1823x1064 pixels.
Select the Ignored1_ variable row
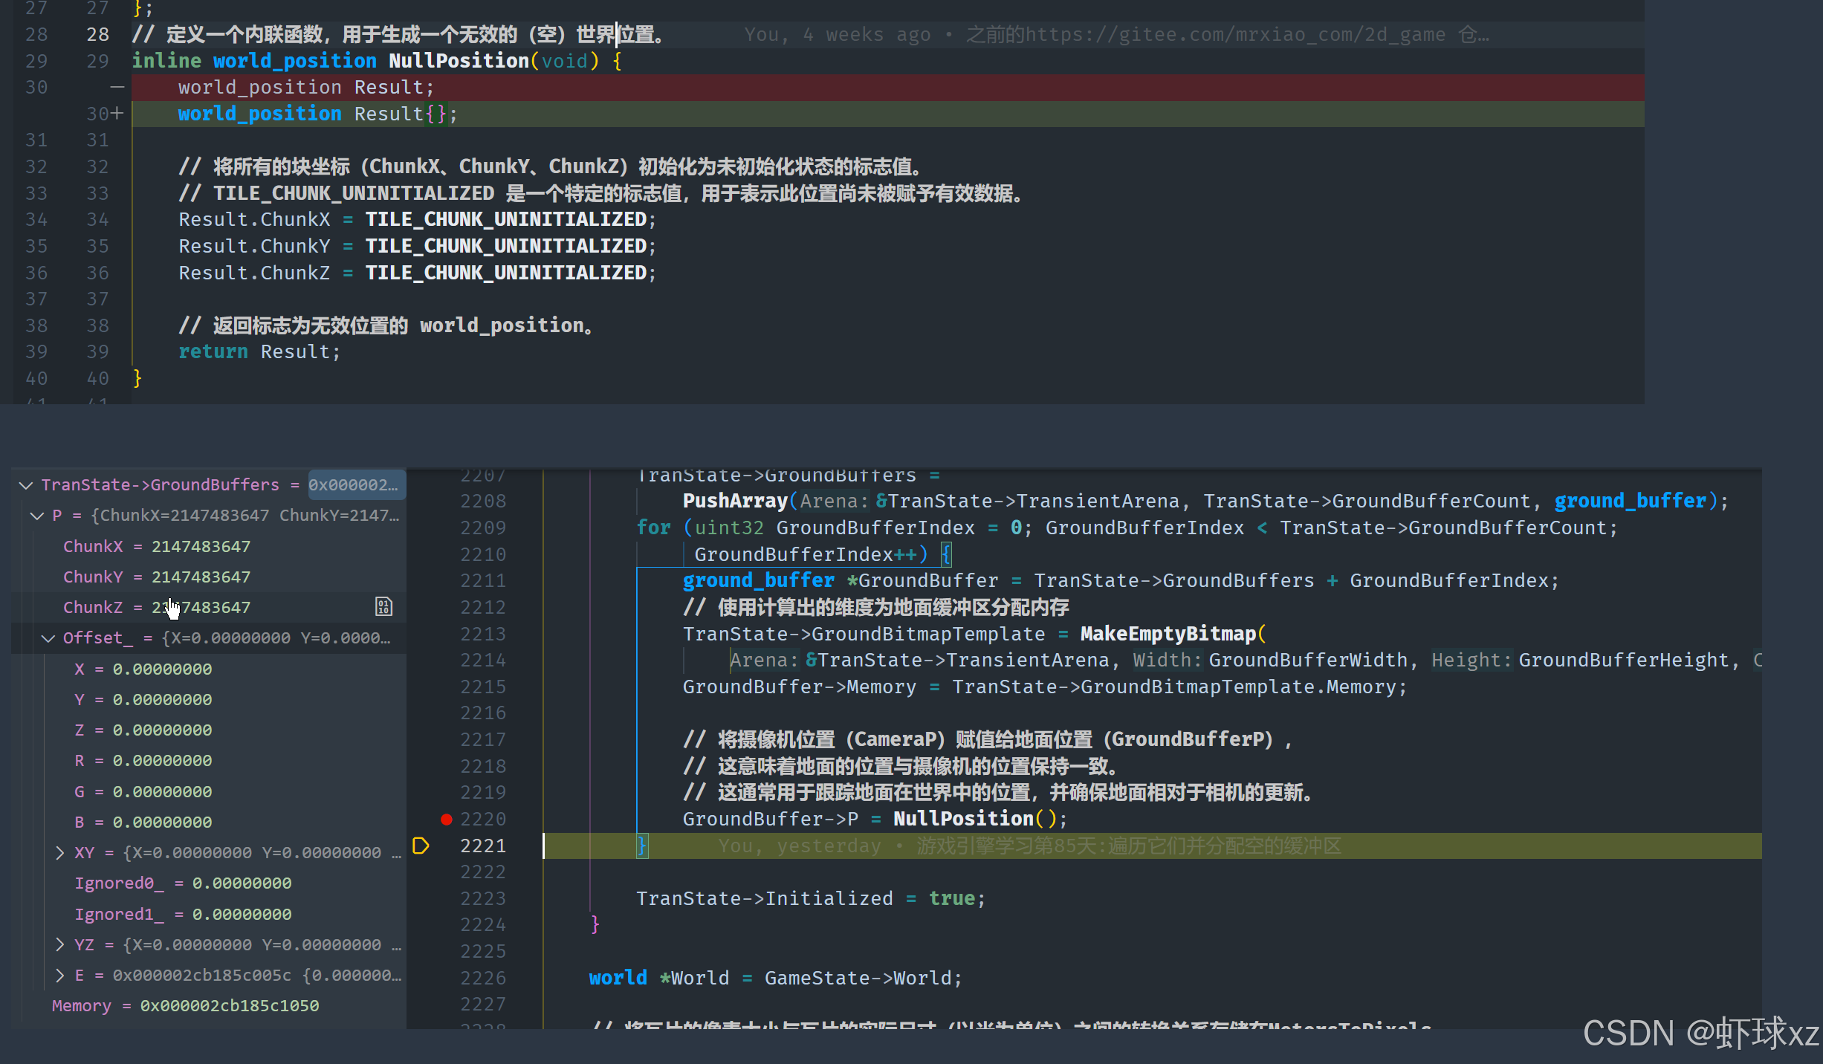[210, 915]
